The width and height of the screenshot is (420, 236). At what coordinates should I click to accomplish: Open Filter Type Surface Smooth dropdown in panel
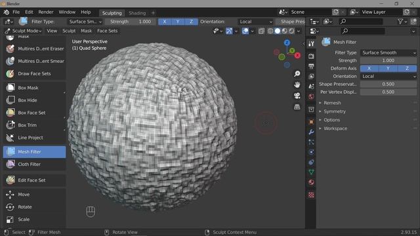click(388, 52)
